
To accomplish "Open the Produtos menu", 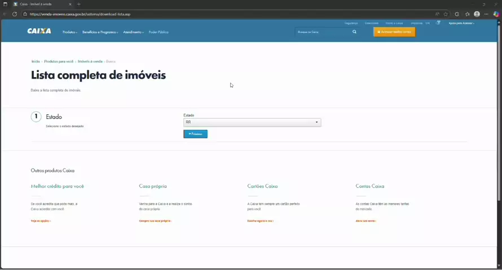I will (70, 32).
